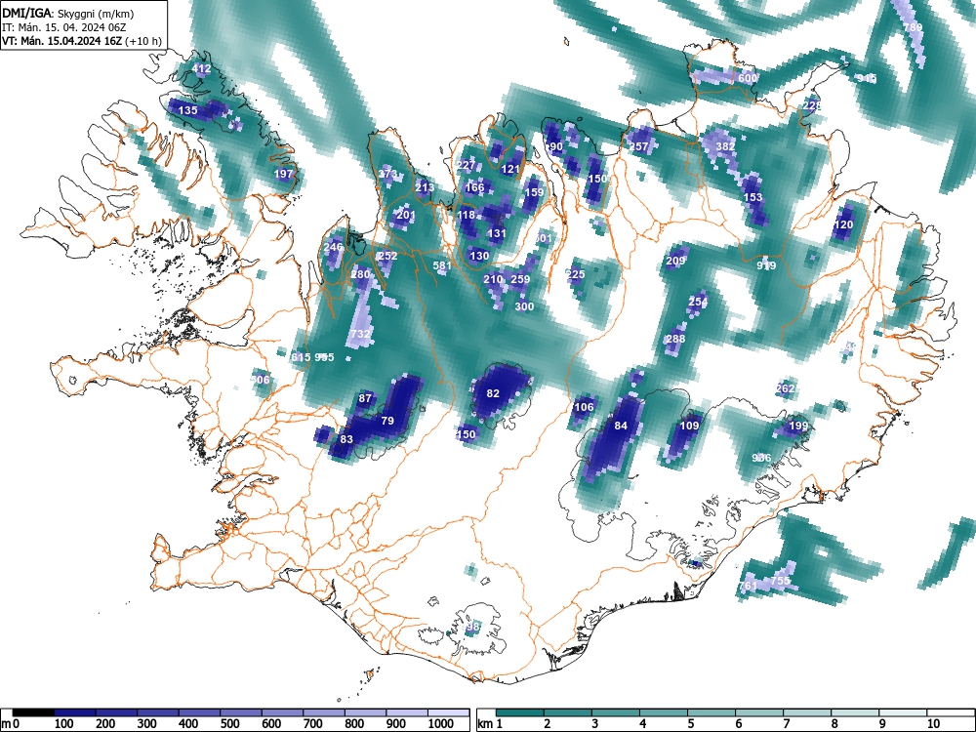Select the map value 225
This screenshot has height=732, width=976.
point(576,274)
